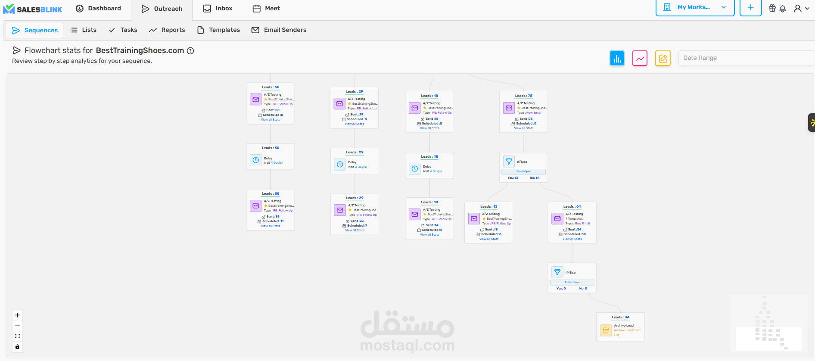Toggle the canvas lock icon

(x=17, y=347)
